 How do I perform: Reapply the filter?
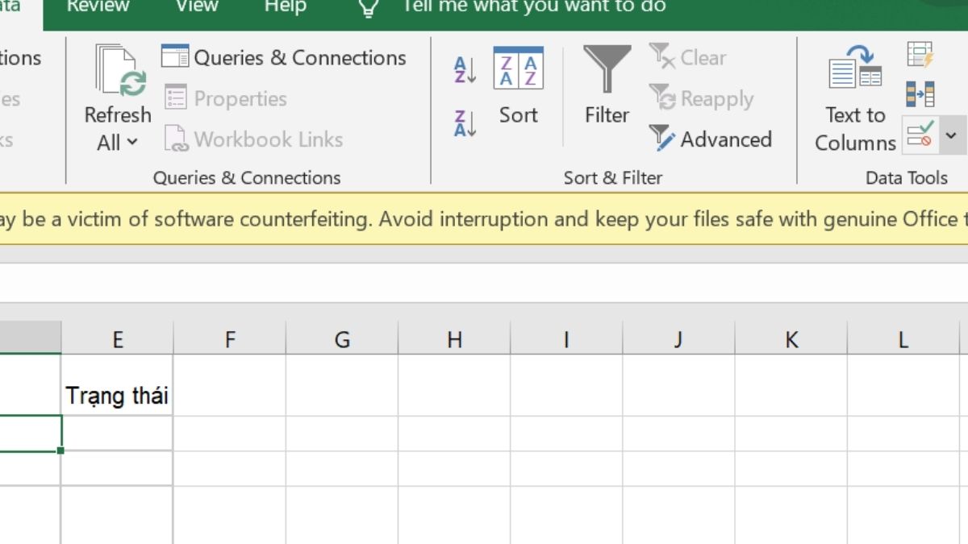pos(701,98)
